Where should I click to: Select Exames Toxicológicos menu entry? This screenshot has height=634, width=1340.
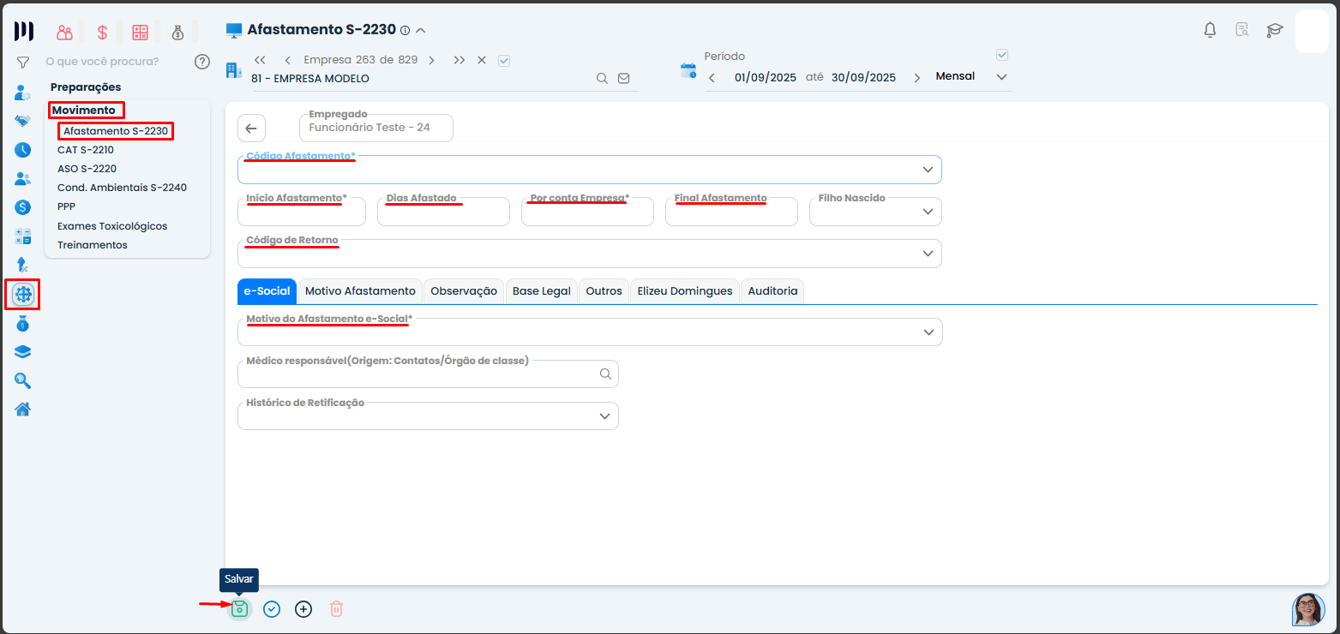click(x=112, y=226)
